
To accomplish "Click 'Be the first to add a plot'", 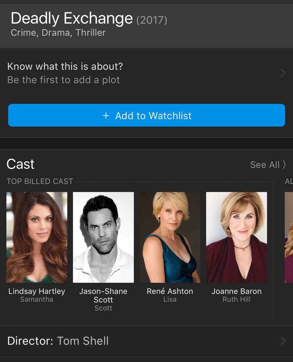I will [x=64, y=80].
